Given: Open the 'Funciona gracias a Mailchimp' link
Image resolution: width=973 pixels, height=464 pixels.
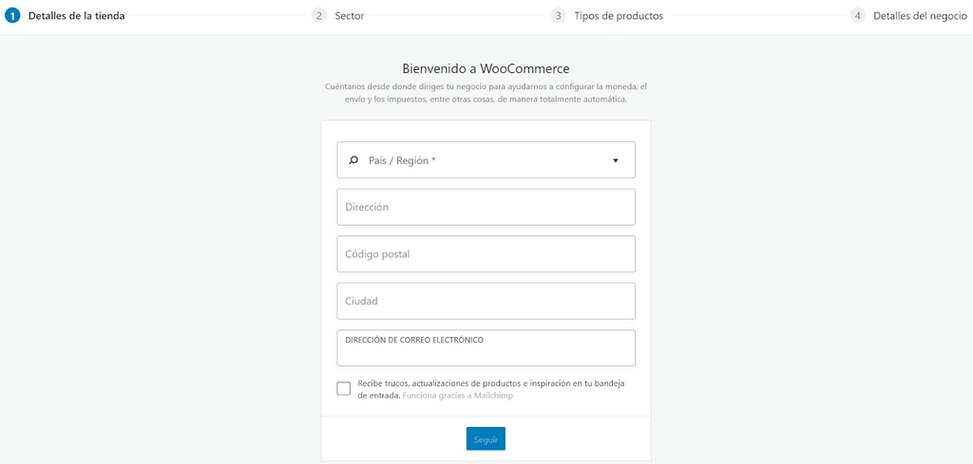Looking at the screenshot, I should 458,396.
